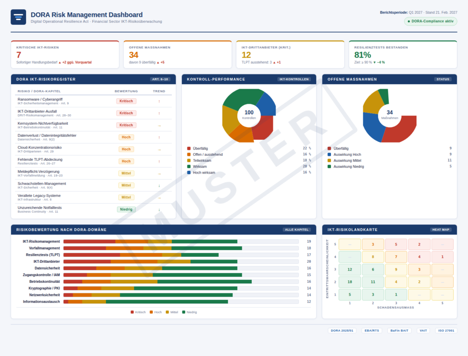Click the DORA hamburger menu logo icon
The height and width of the screenshot is (356, 468).
coord(18,17)
